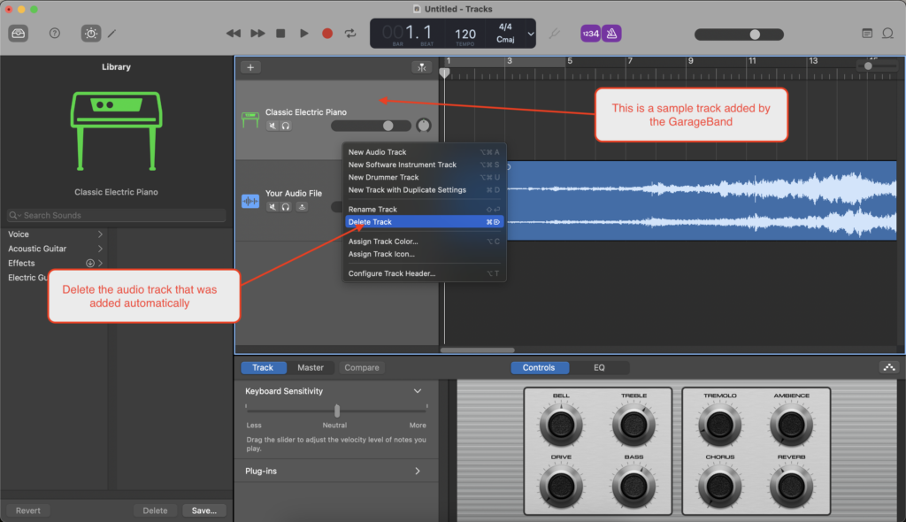
Task: Enable input monitoring on Your Audio File
Action: click(302, 207)
